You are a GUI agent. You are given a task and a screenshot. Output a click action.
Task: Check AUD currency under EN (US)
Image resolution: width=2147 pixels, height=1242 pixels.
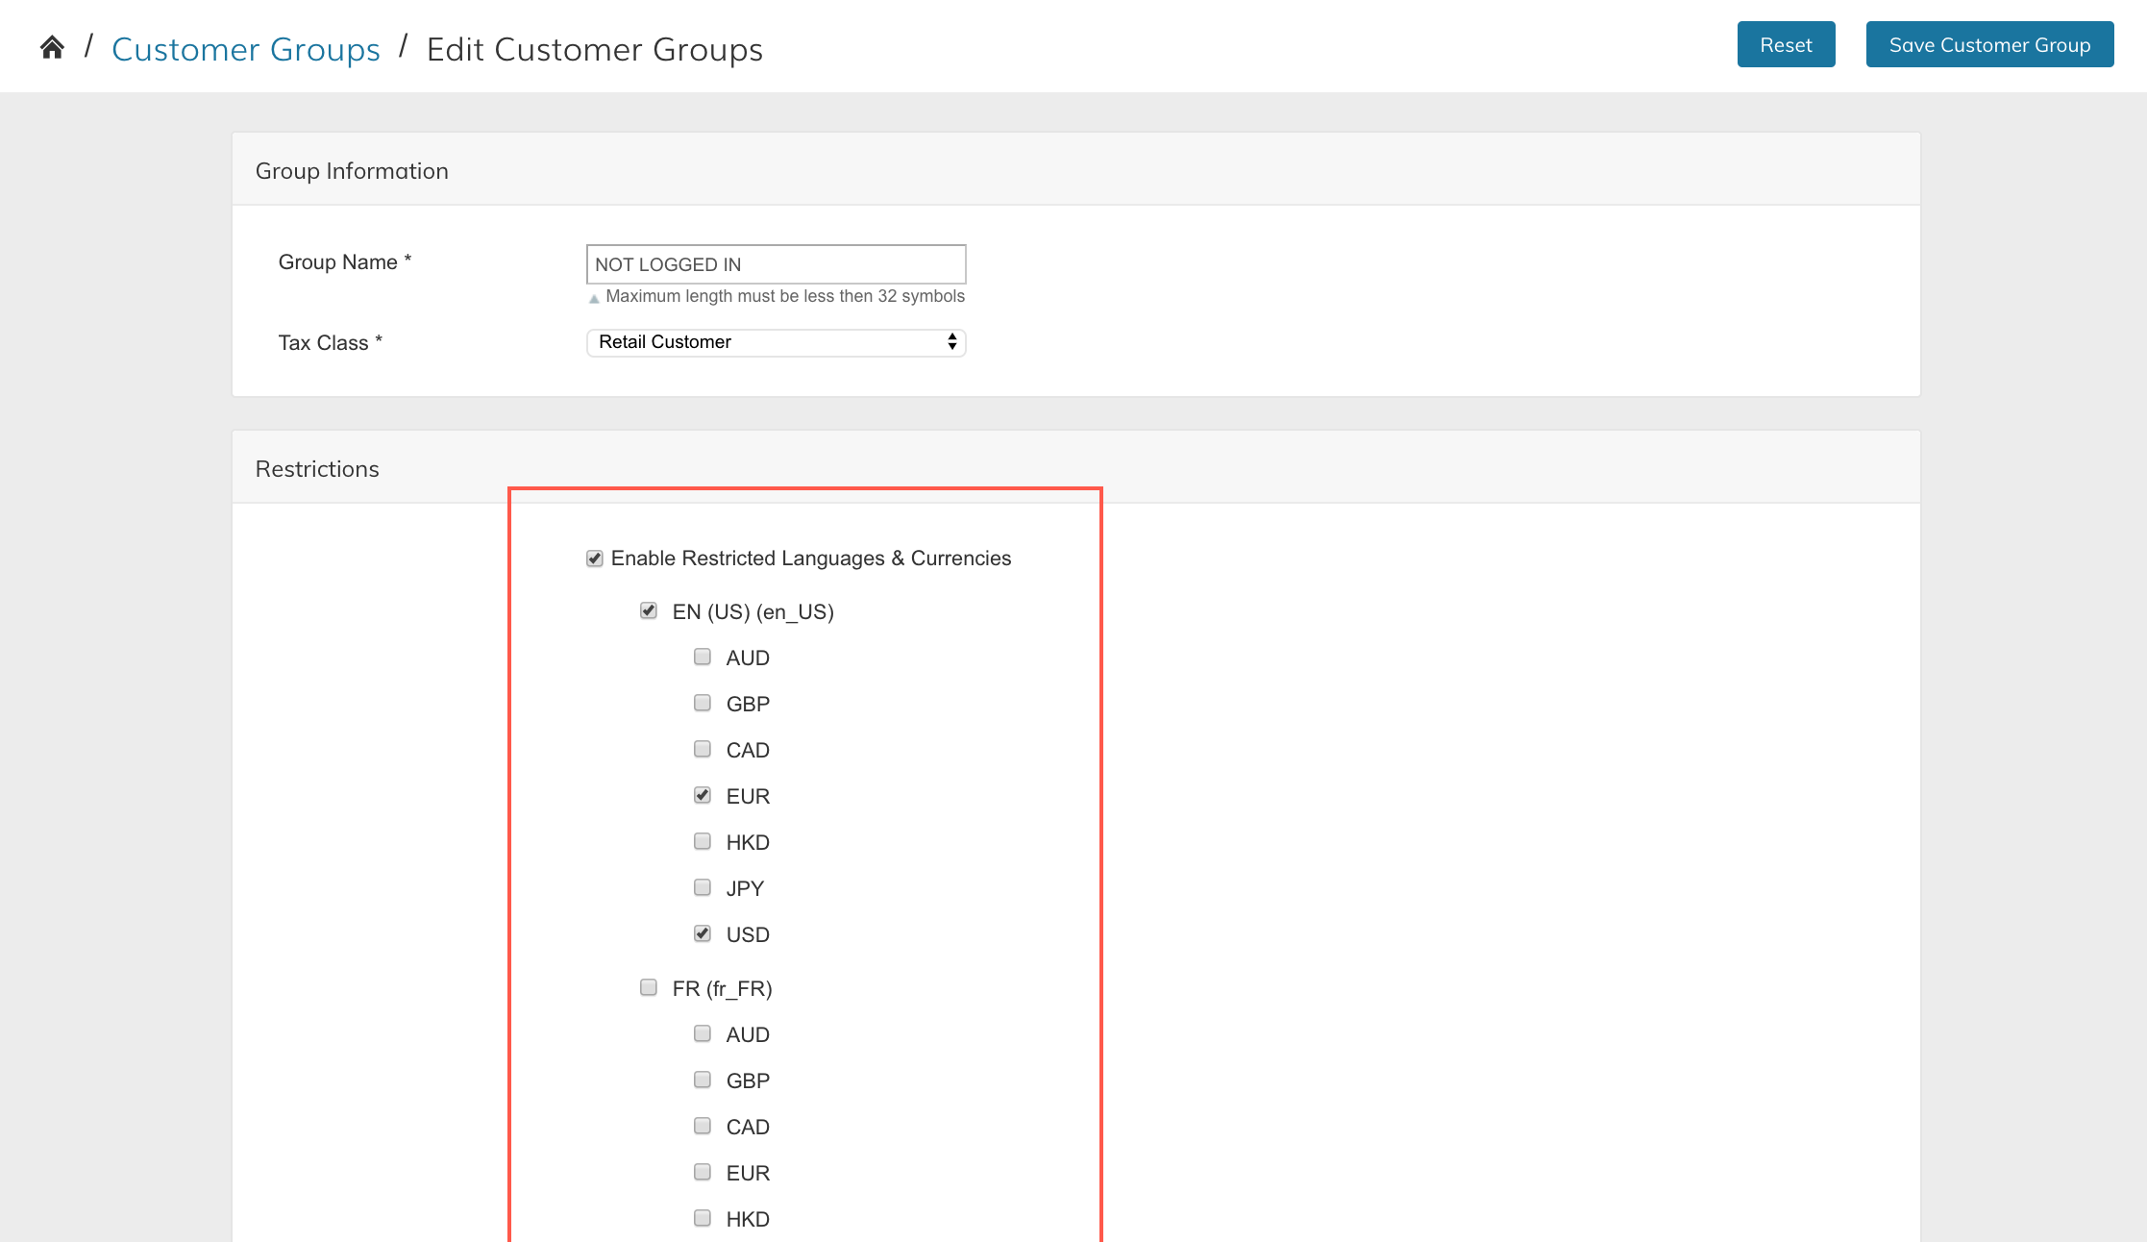coord(703,657)
